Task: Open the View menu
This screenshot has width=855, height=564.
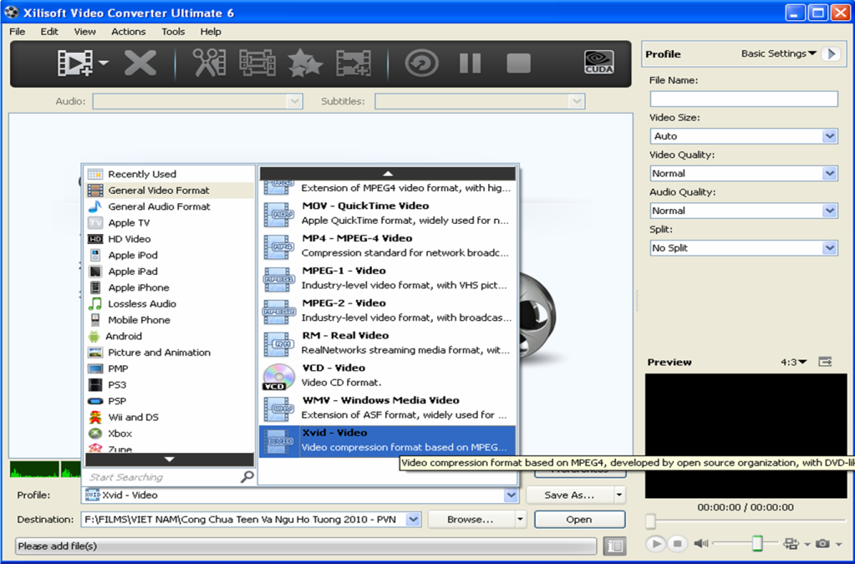Action: (84, 32)
